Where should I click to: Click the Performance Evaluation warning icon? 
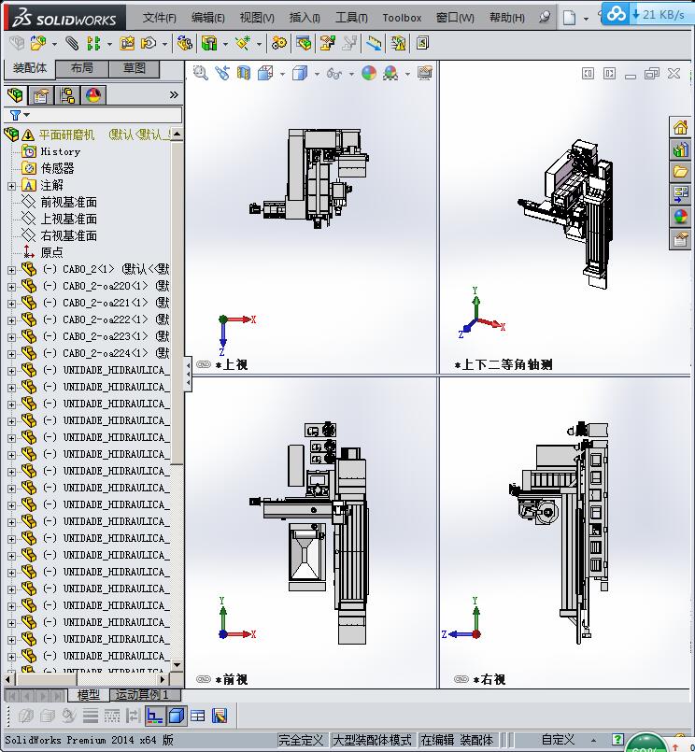pos(398,44)
